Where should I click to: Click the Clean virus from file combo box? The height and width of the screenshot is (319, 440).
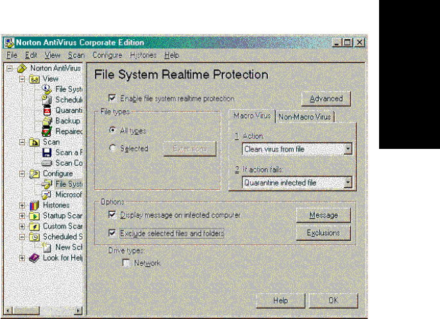pos(297,149)
